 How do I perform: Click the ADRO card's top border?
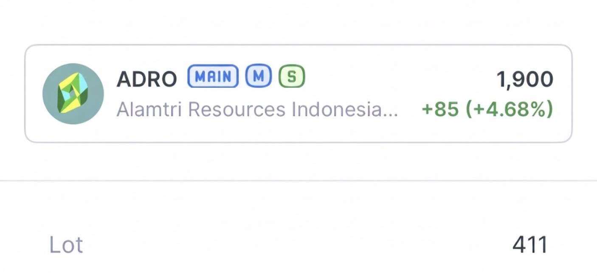[x=298, y=45]
